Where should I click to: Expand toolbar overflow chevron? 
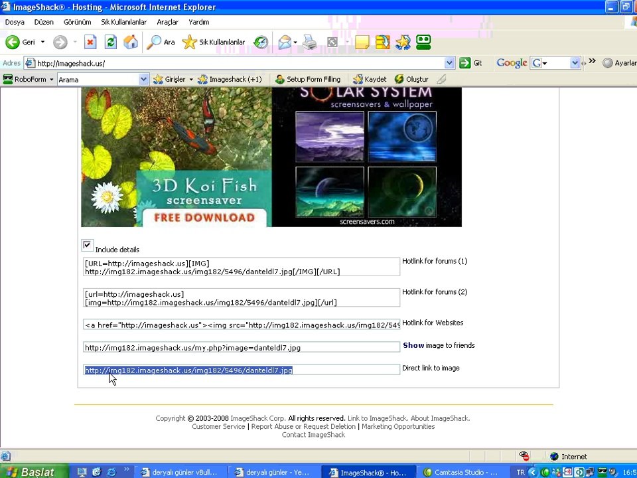(592, 61)
